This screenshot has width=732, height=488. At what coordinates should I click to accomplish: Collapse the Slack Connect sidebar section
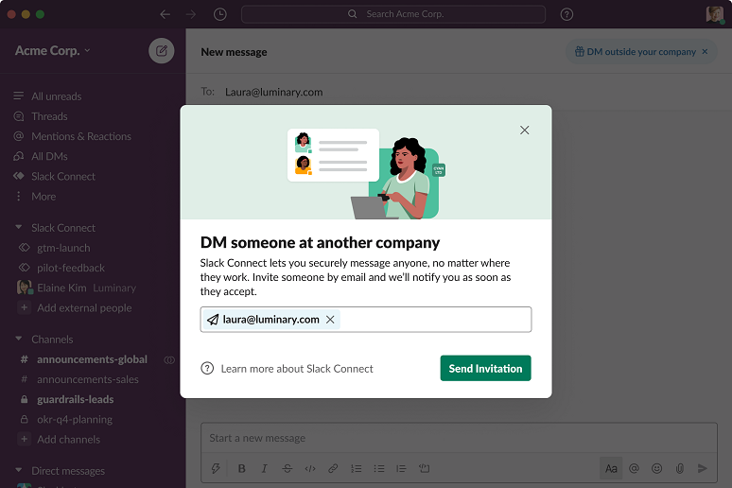click(x=19, y=228)
